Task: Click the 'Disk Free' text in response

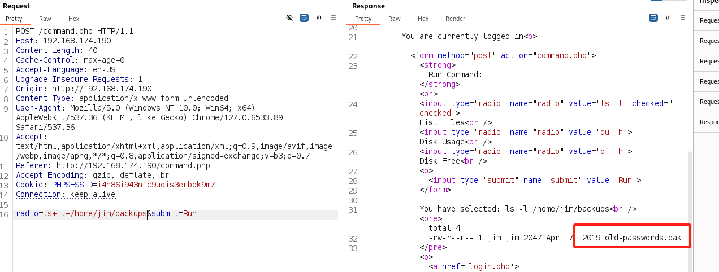Action: point(440,161)
